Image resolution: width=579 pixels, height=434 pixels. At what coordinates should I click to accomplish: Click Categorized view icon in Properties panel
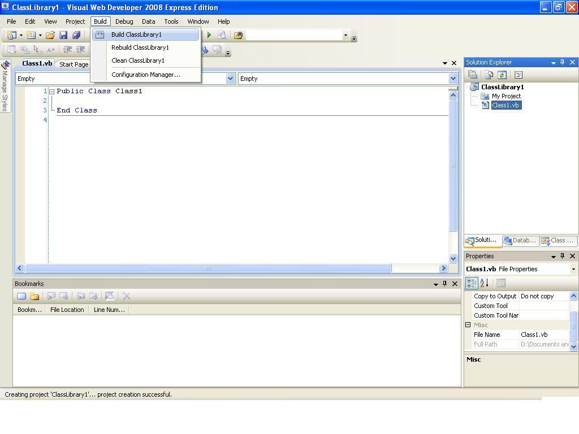tap(472, 283)
